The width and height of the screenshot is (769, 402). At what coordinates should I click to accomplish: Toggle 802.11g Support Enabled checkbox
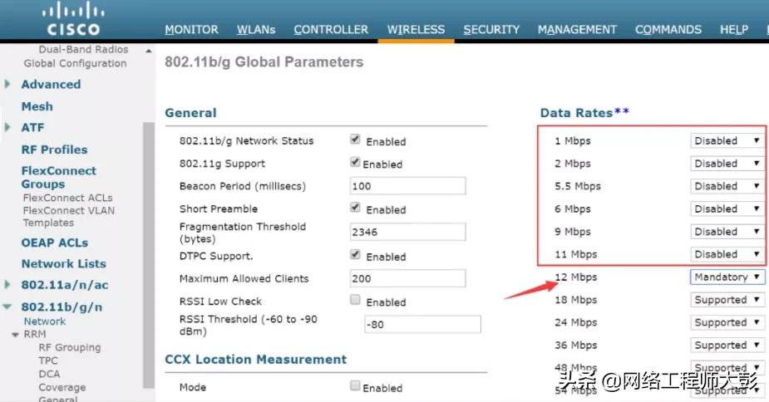coord(355,162)
